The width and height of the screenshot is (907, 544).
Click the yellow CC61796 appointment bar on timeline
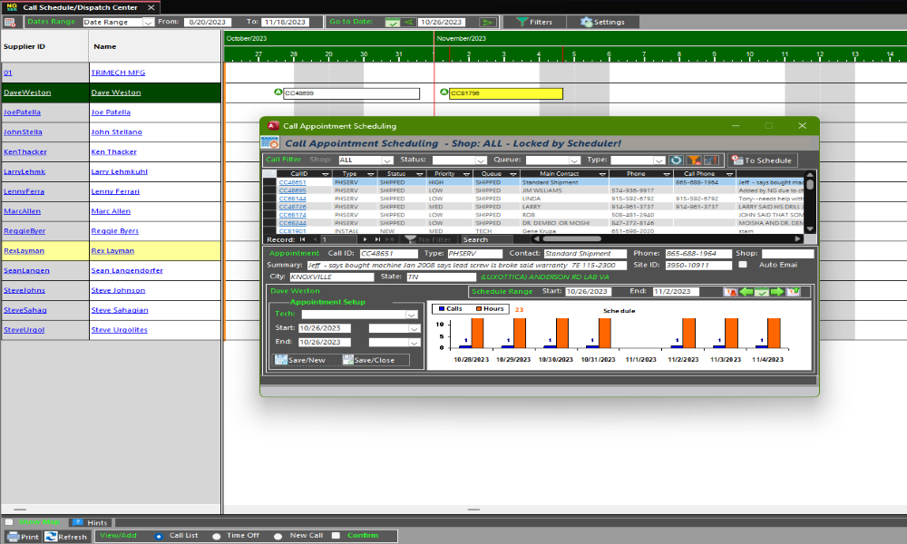[505, 93]
